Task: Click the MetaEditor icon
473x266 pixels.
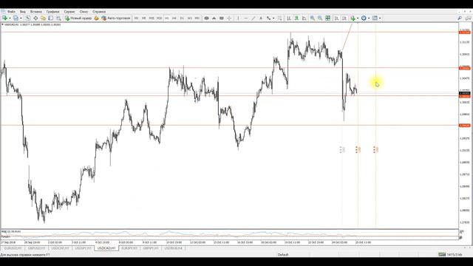Action: [97, 18]
